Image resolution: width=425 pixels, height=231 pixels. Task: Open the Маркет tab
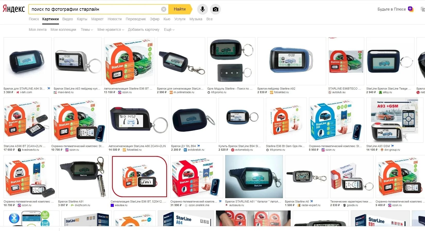pos(97,19)
